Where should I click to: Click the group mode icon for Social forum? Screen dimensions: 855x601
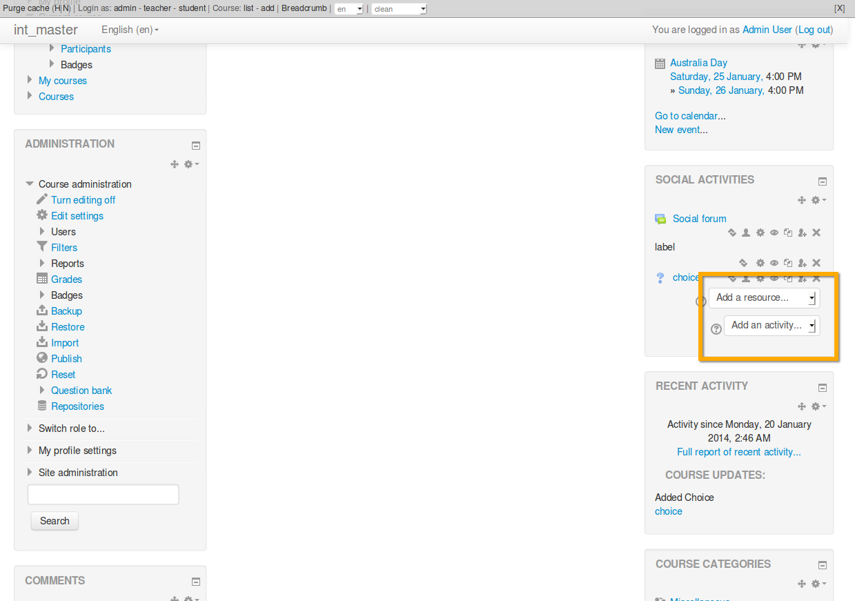click(x=746, y=233)
